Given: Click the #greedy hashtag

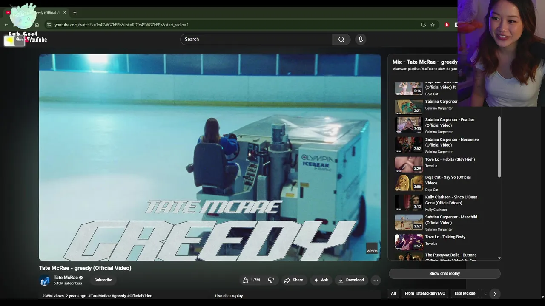Looking at the screenshot, I should (119, 296).
